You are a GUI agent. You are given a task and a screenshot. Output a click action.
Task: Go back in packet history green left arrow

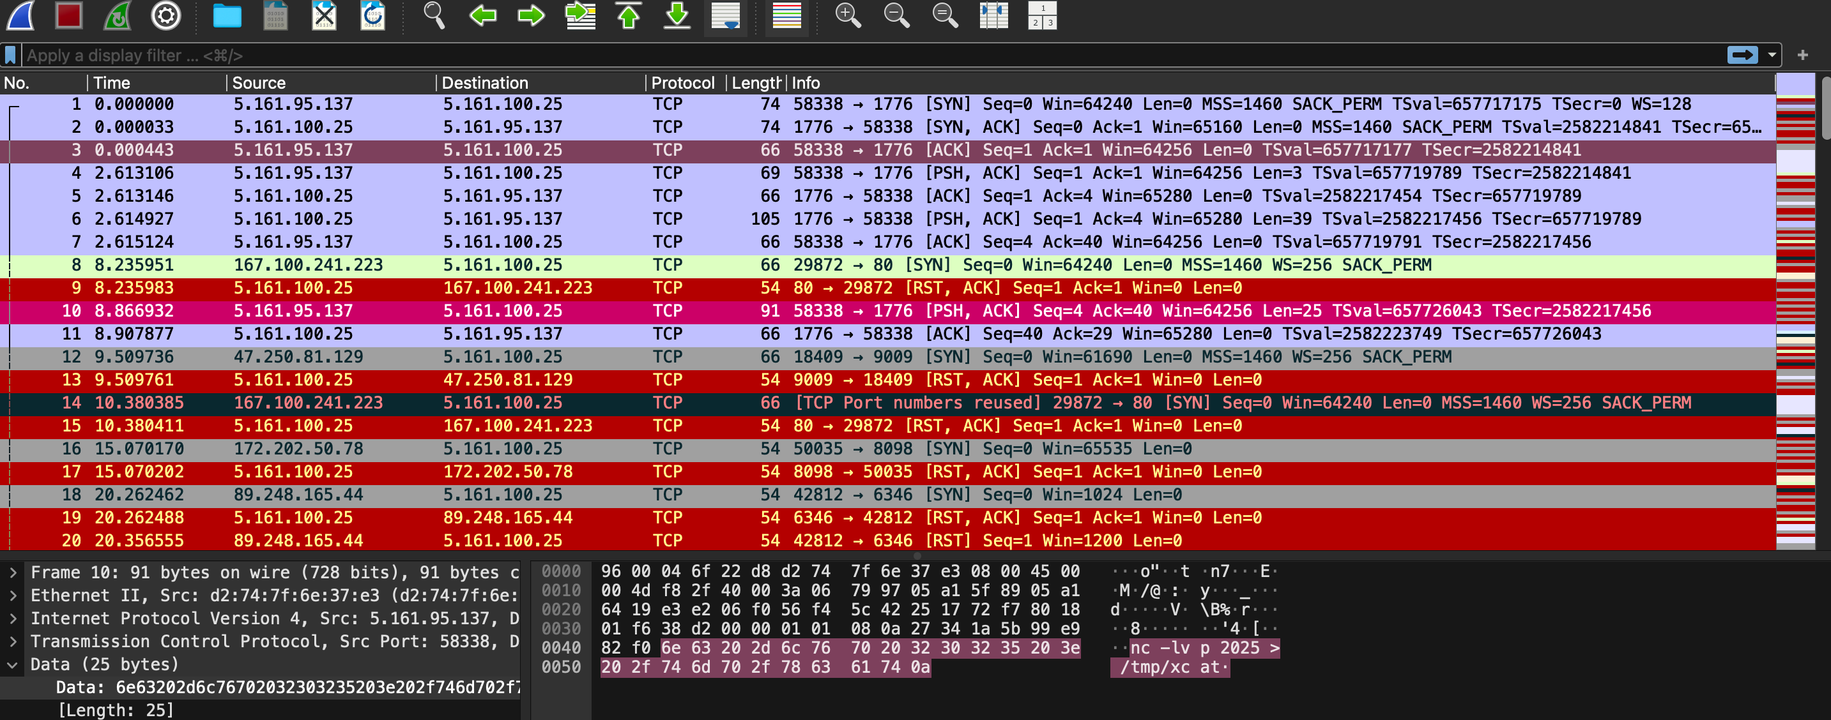(482, 15)
